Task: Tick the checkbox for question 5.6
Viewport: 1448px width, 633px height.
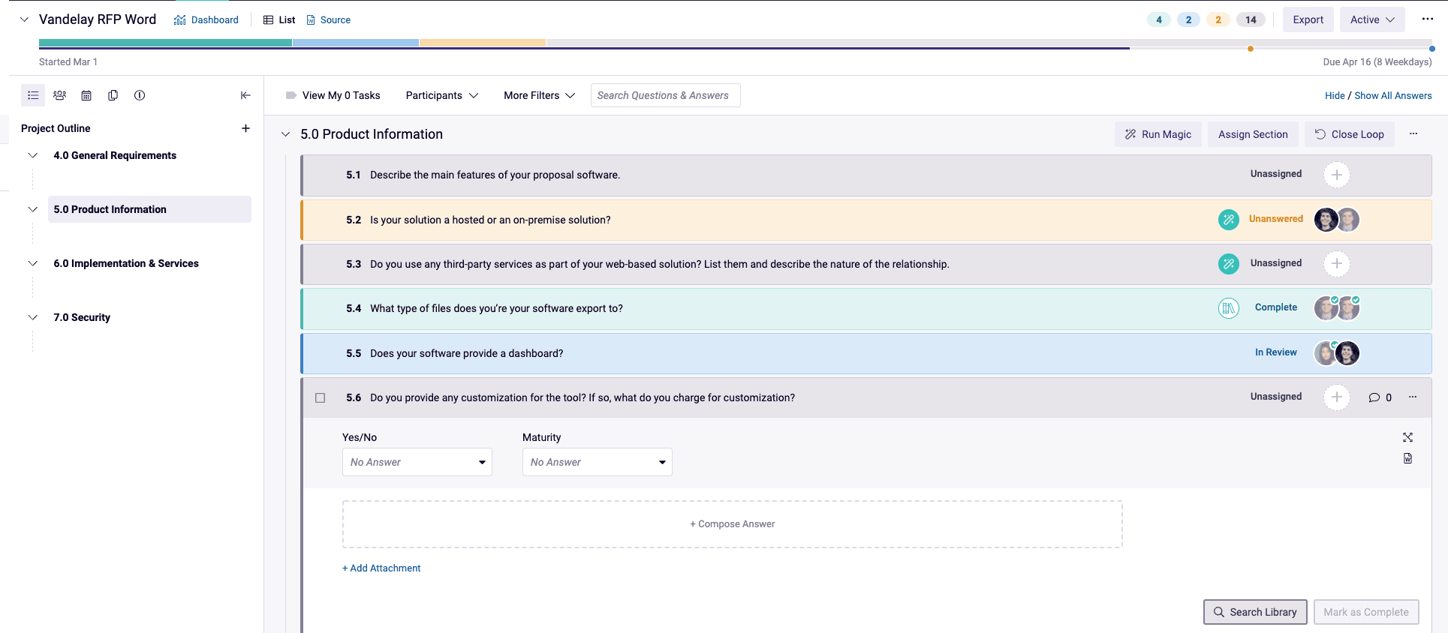Action: pyautogui.click(x=321, y=397)
